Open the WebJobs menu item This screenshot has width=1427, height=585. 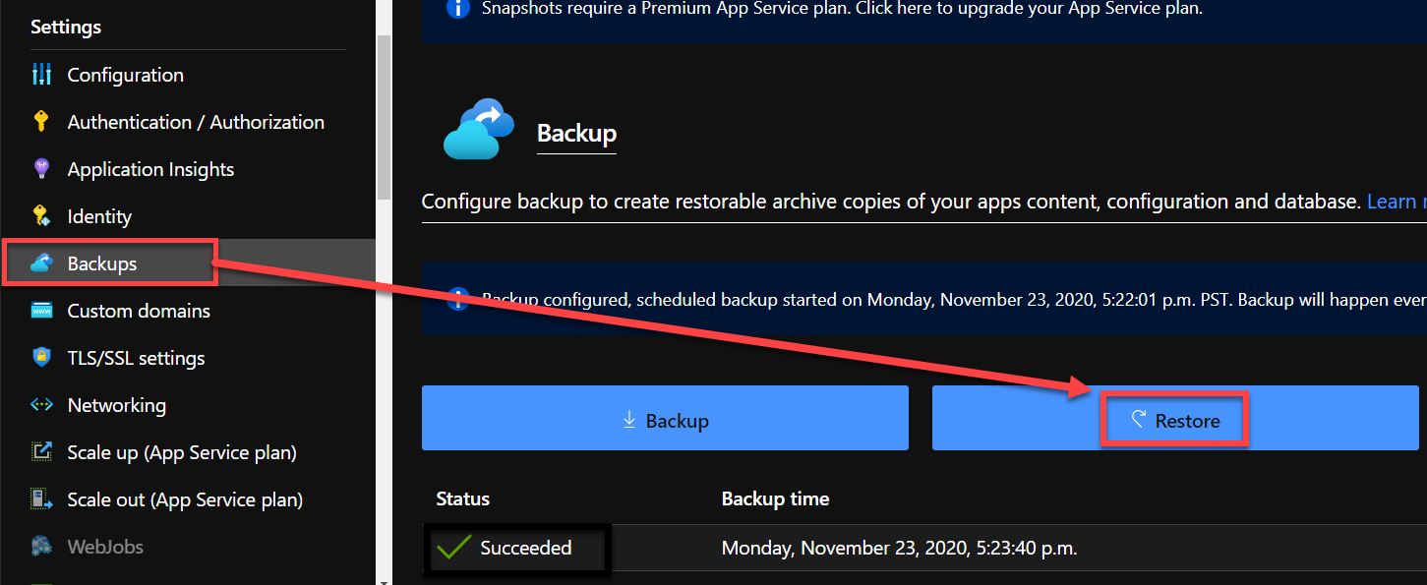(x=104, y=547)
